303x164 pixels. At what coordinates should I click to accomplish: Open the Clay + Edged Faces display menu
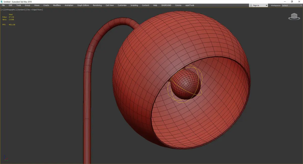click(34, 10)
